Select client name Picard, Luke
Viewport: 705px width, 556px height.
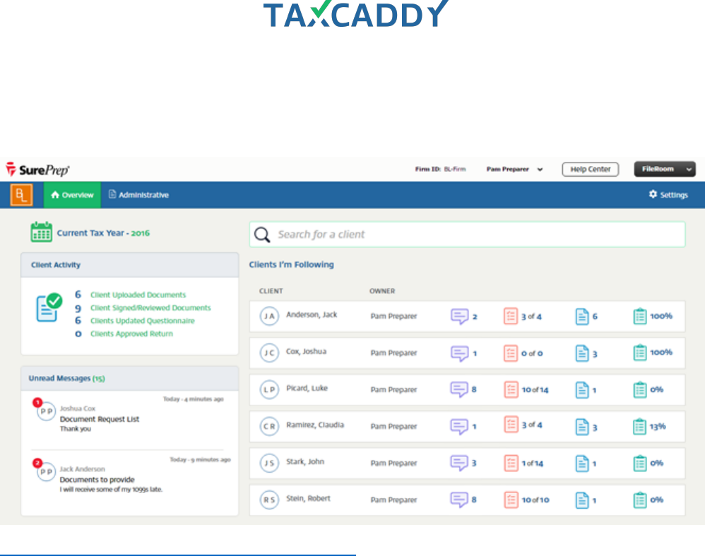click(x=307, y=388)
